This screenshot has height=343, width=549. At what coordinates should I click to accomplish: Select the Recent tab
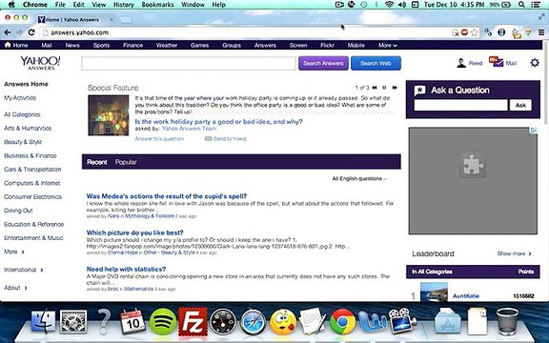click(x=96, y=162)
